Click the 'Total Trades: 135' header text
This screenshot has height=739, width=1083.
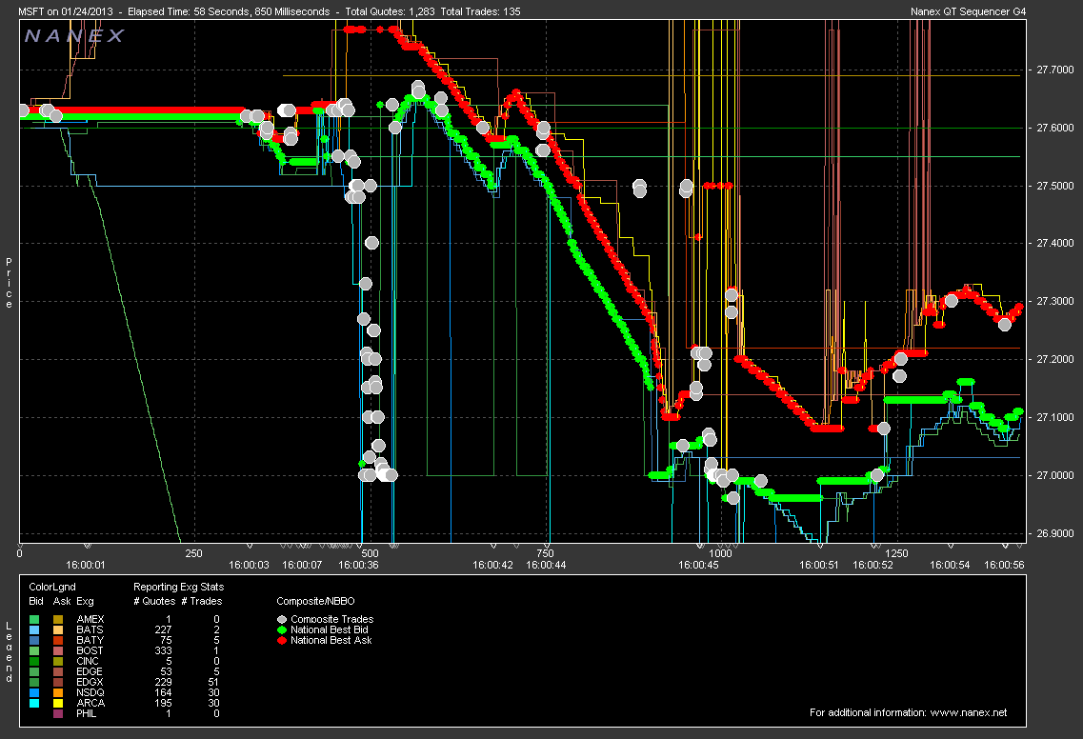pos(481,11)
